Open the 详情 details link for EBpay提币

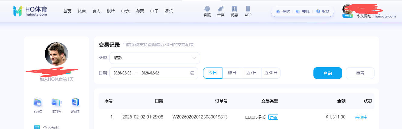[273, 117]
